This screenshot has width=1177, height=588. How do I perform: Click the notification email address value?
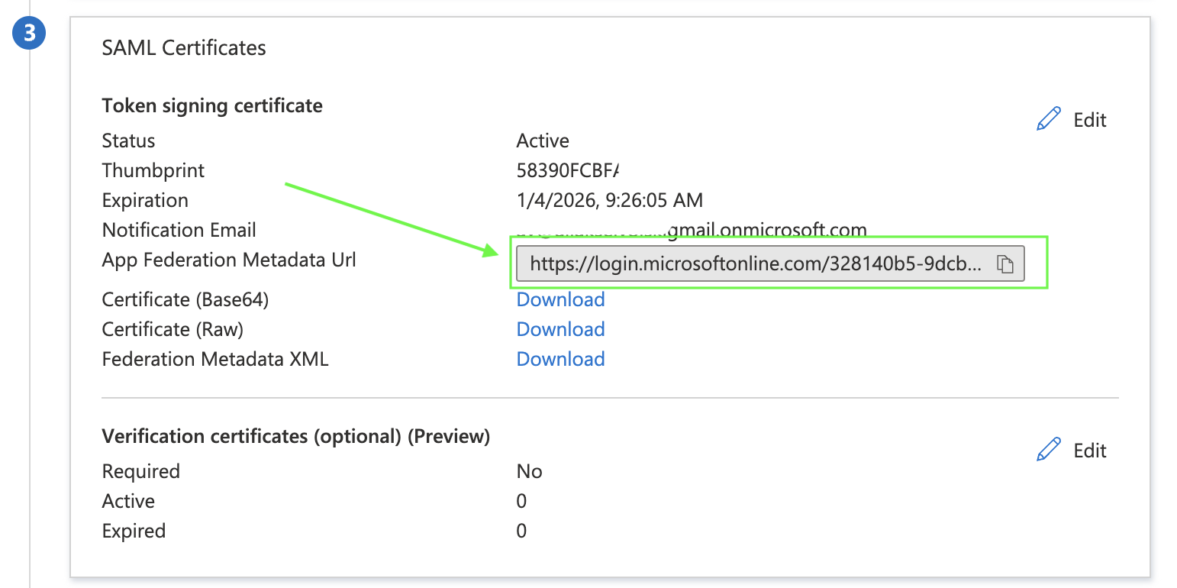[x=691, y=229]
